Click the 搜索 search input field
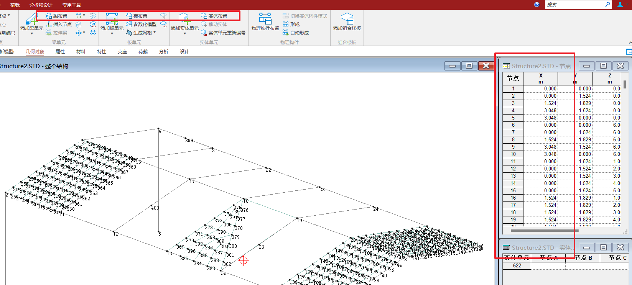The height and width of the screenshot is (285, 632). tap(574, 5)
